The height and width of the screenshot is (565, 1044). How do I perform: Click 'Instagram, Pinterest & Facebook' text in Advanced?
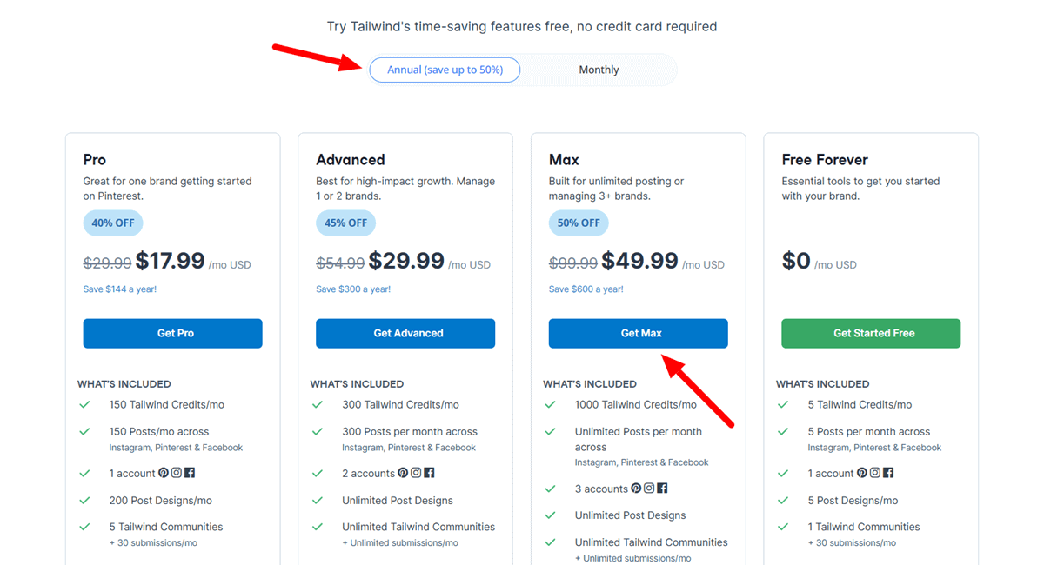[407, 447]
